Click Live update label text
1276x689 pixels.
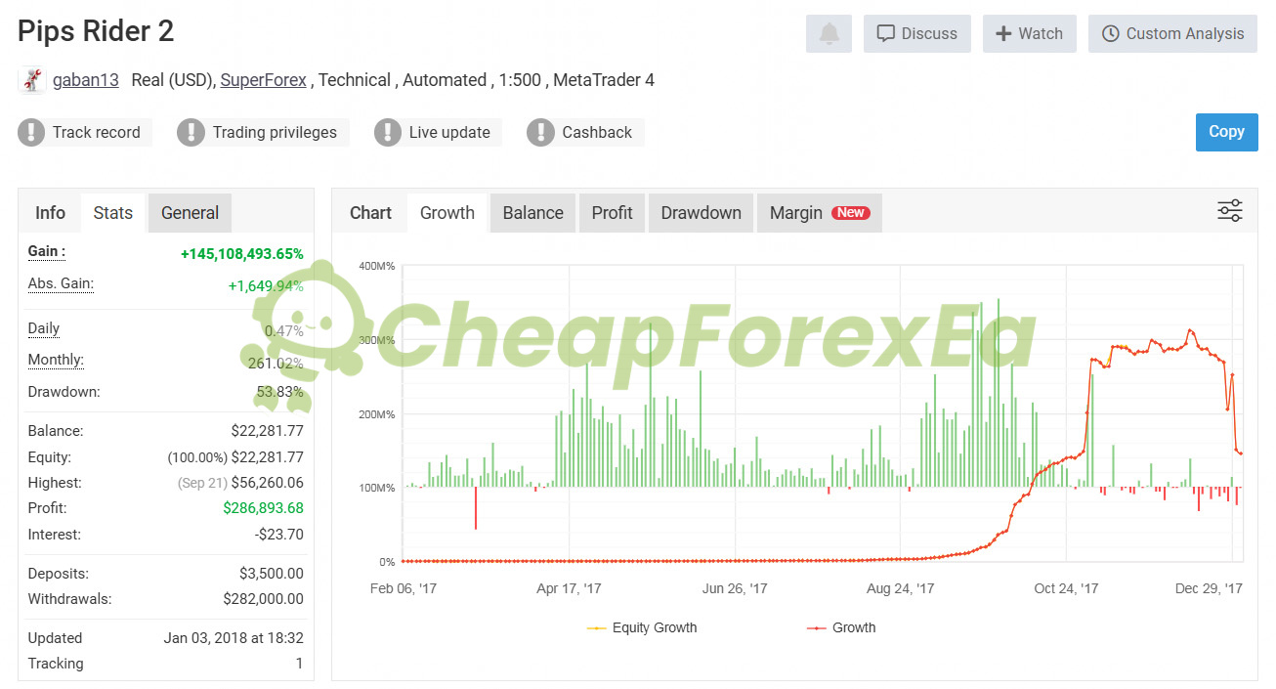coord(449,132)
